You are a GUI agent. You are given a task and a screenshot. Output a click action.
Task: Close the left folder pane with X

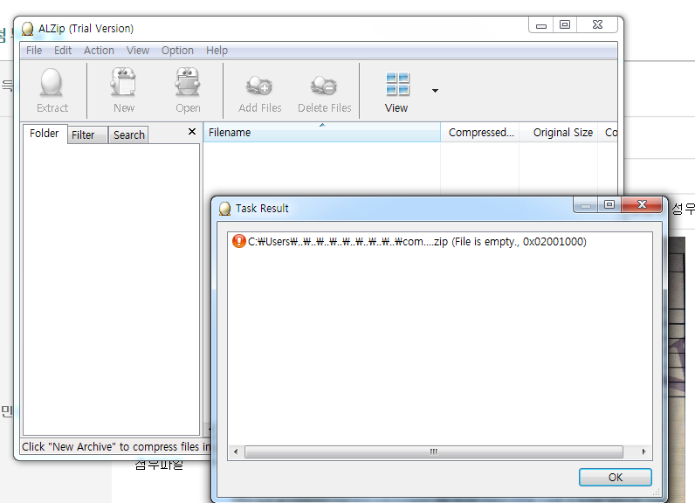[x=192, y=132]
